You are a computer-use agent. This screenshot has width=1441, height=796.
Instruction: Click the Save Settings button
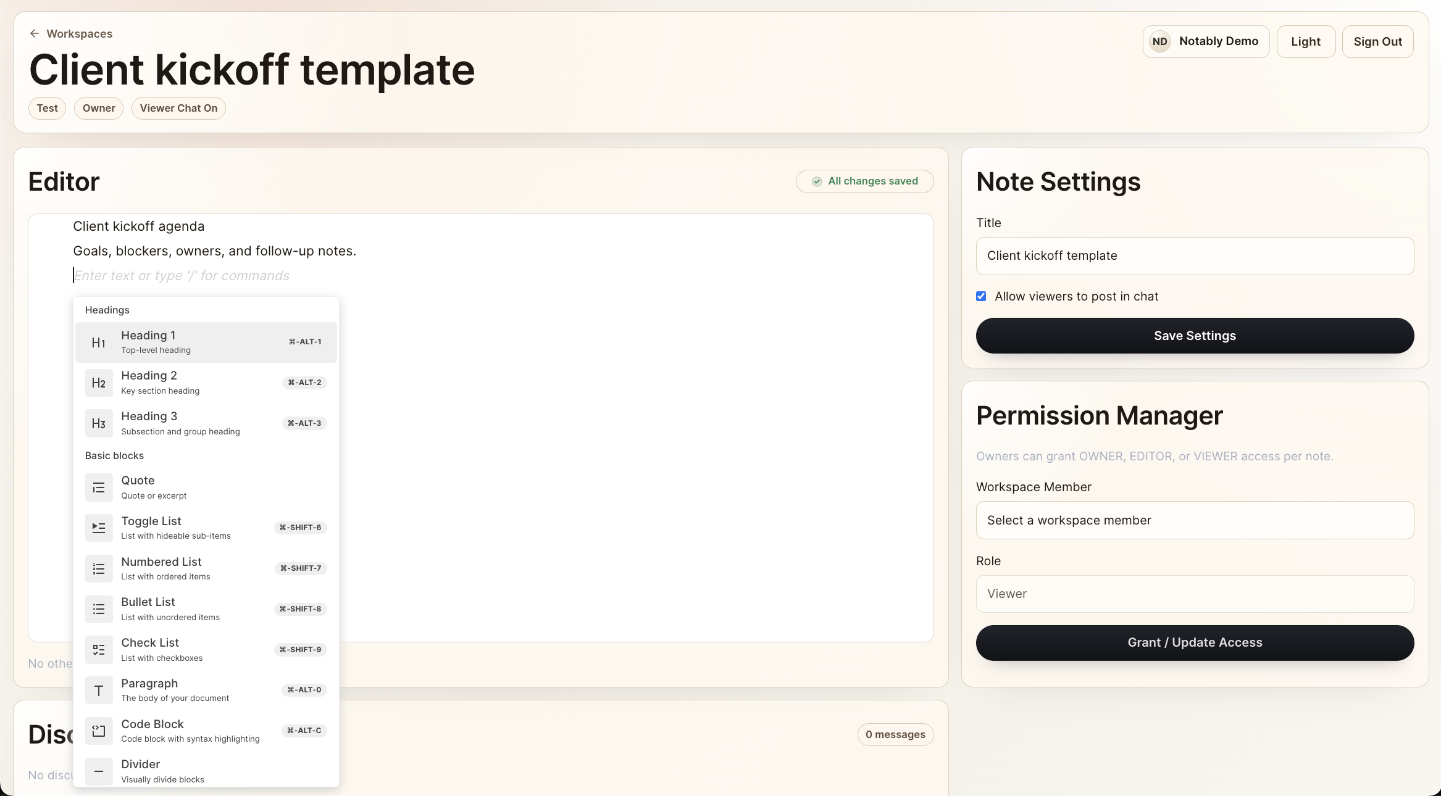[x=1194, y=335]
